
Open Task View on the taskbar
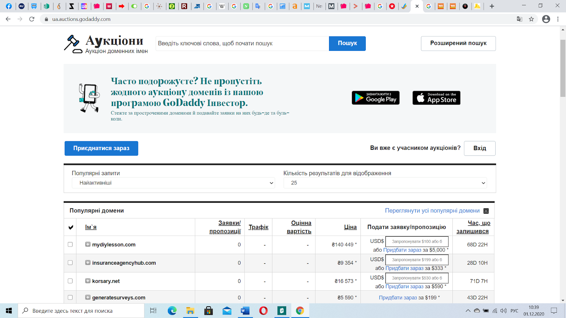[x=153, y=311]
